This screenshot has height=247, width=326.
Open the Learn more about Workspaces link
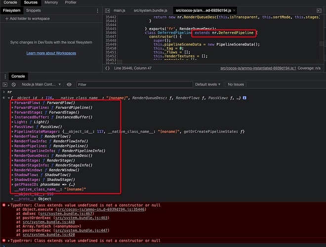(51, 53)
